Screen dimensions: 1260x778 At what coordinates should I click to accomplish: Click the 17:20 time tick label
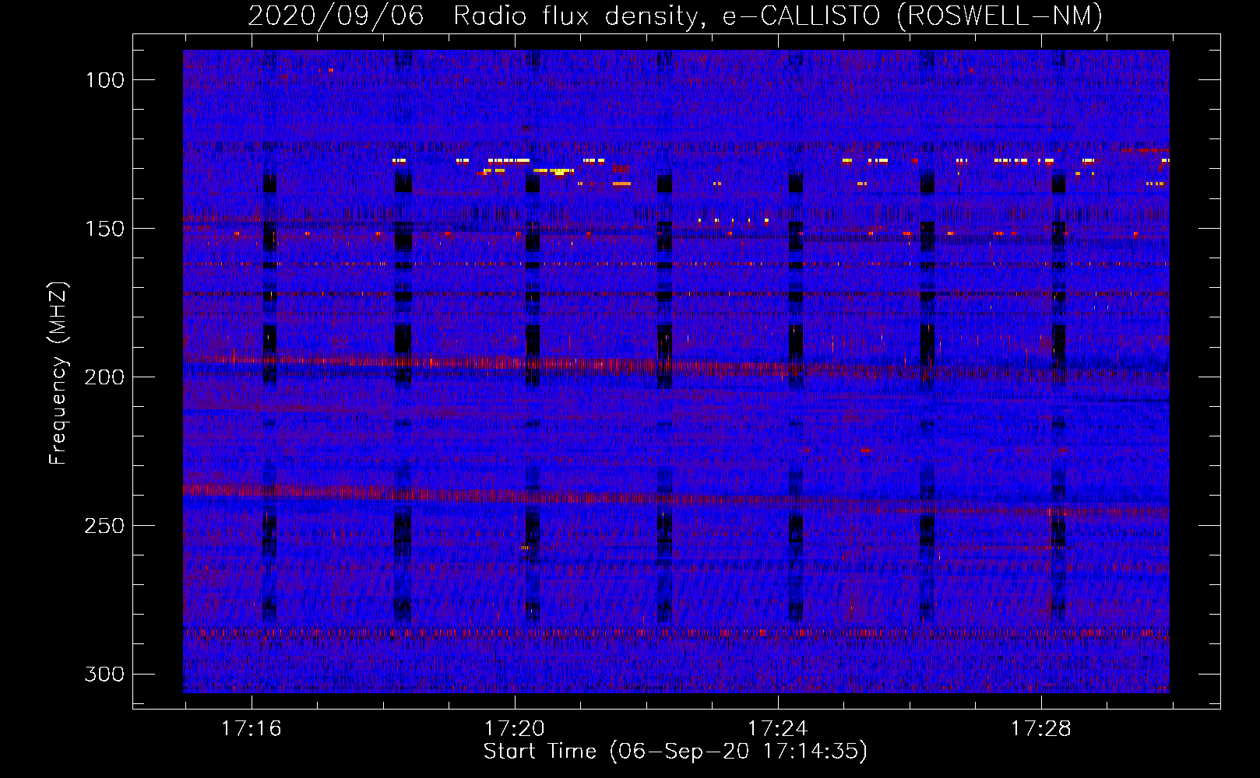pyautogui.click(x=514, y=729)
